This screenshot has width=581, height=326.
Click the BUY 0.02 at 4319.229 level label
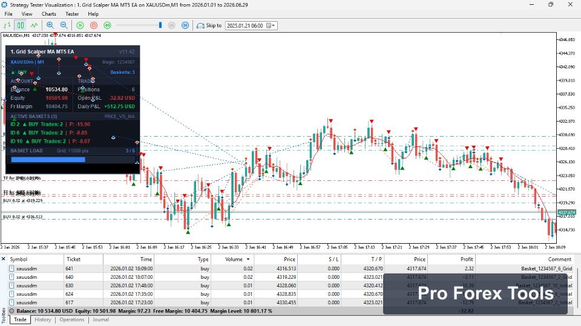click(22, 200)
